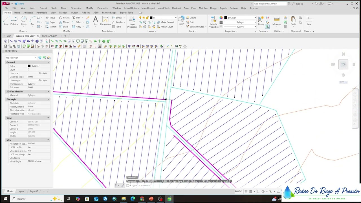Toggle layer on/off lightbulb in layer dropdown
Viewport: 361px width, 203px height.
pos(140,18)
